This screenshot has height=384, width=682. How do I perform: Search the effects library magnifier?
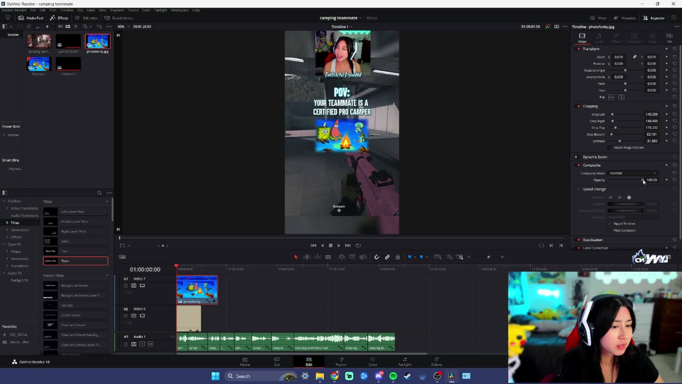pos(99,193)
